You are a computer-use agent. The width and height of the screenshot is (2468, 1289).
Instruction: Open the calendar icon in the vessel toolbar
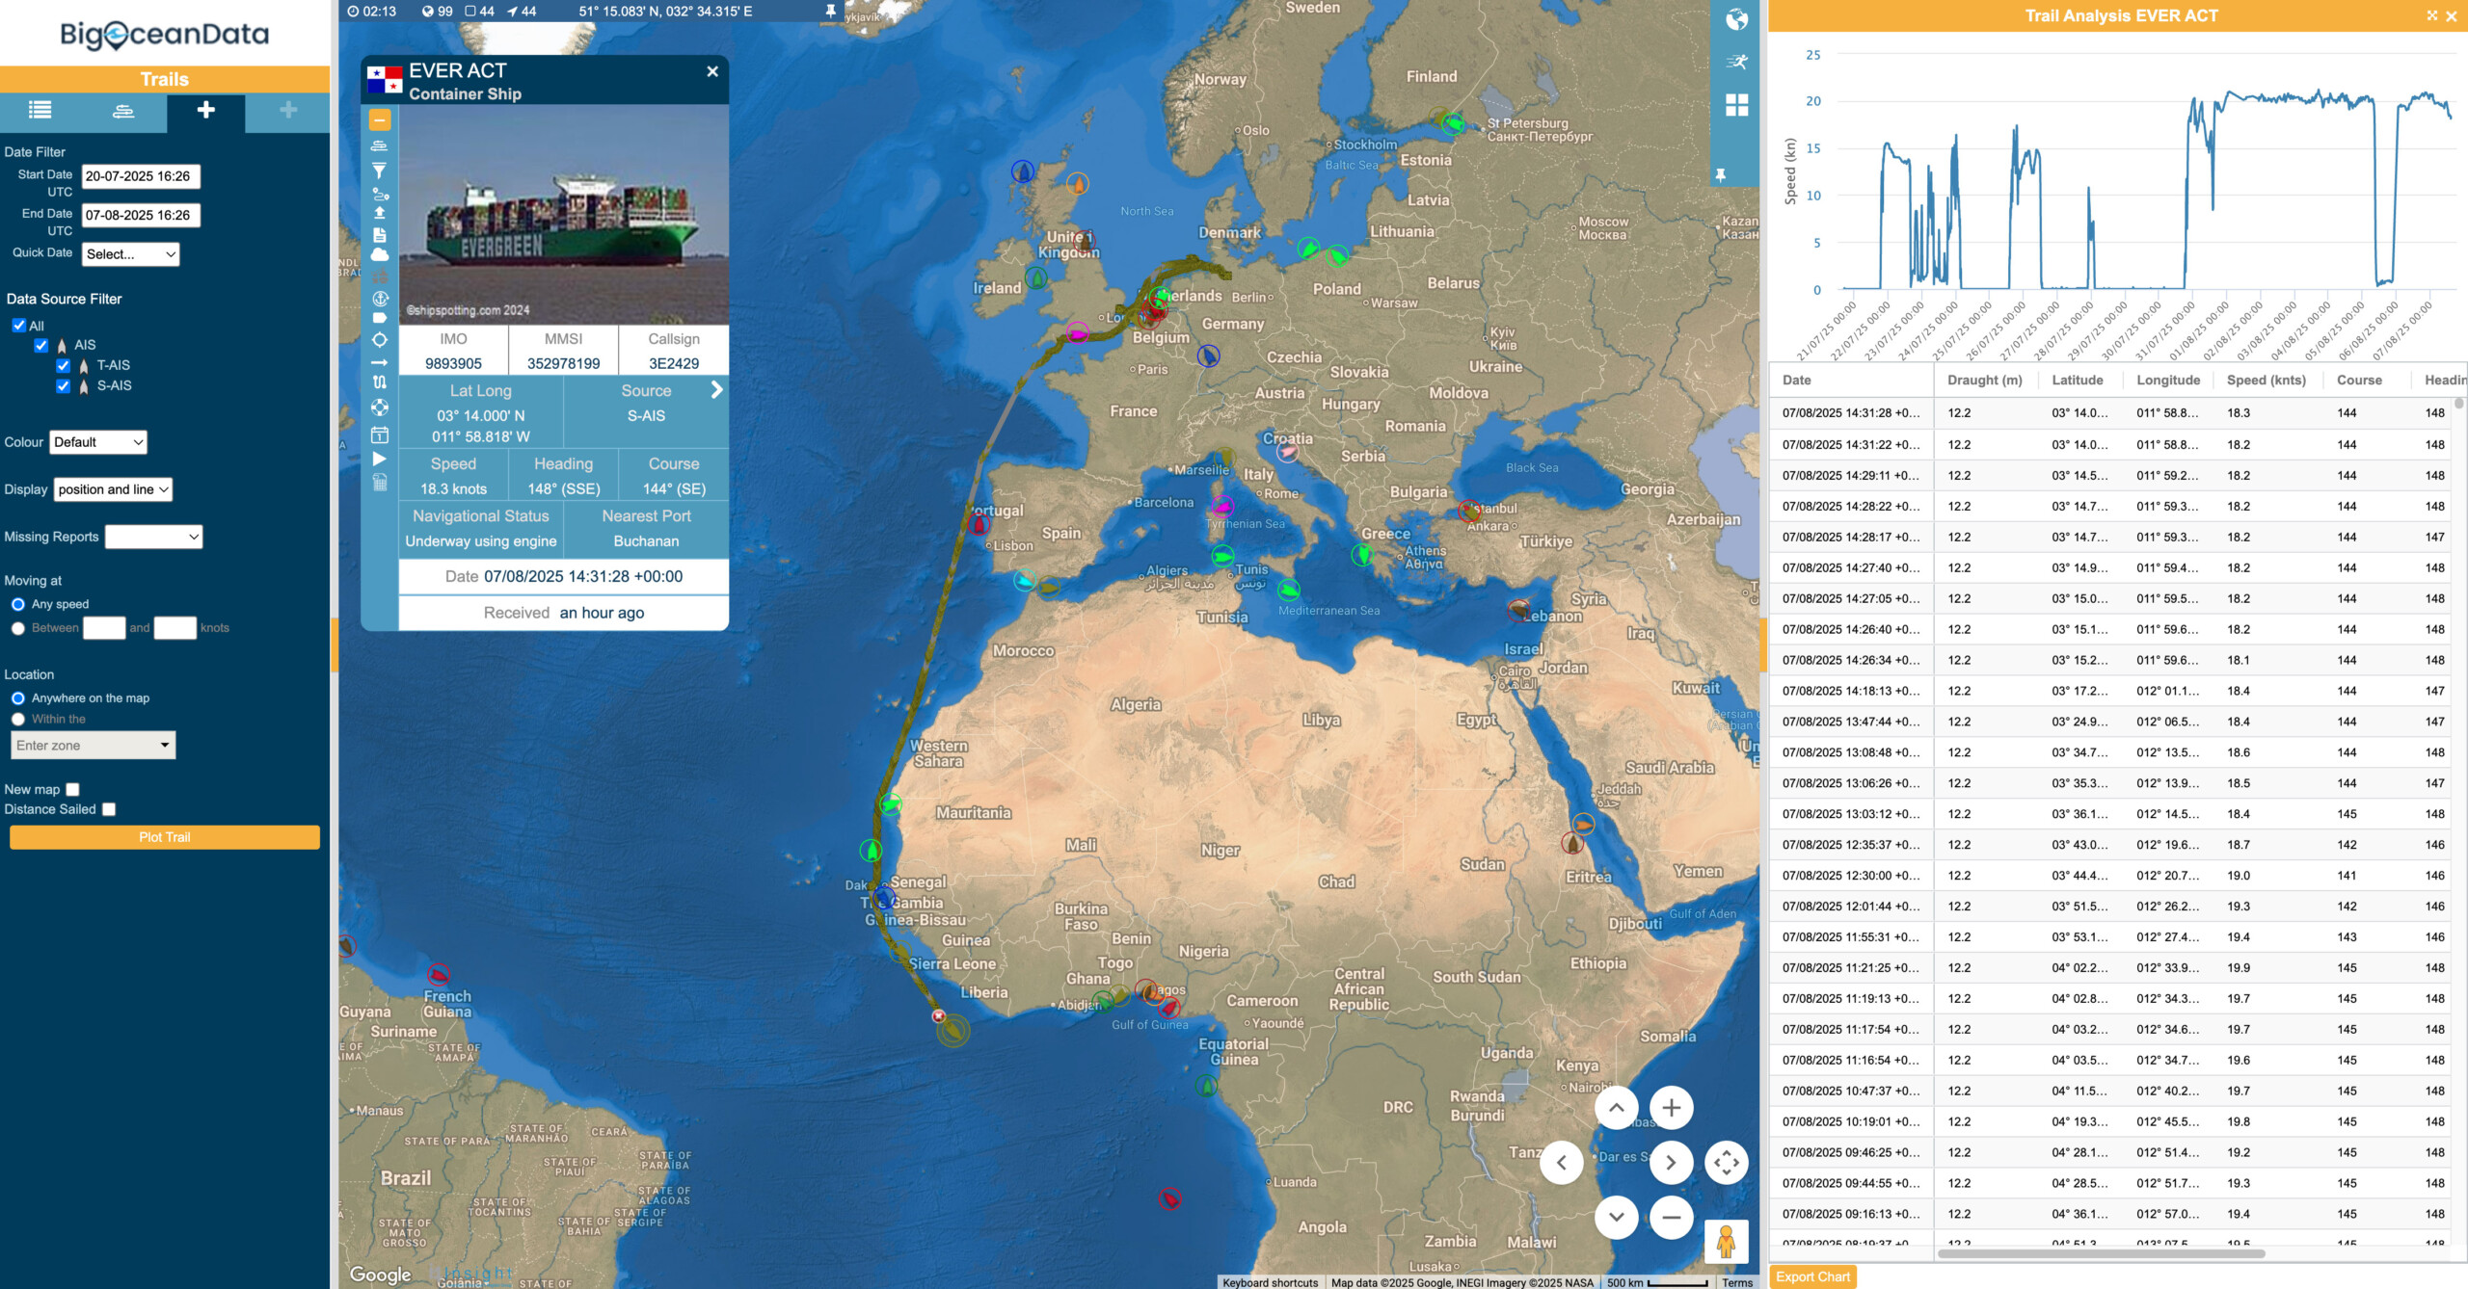point(379,434)
